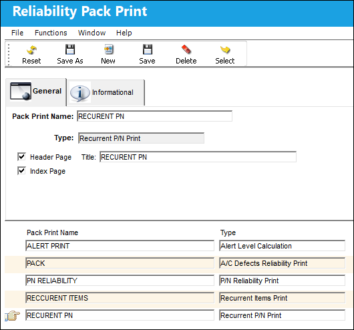Screen dimensions: 354x330
Task: Switch to the Informational tab
Action: point(106,93)
